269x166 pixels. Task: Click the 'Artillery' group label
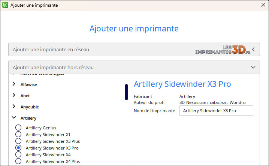(28, 118)
